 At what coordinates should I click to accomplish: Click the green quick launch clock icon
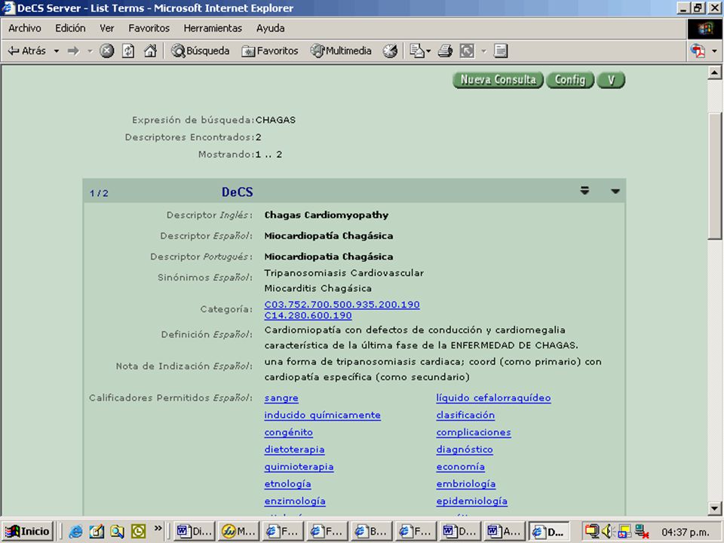(138, 532)
